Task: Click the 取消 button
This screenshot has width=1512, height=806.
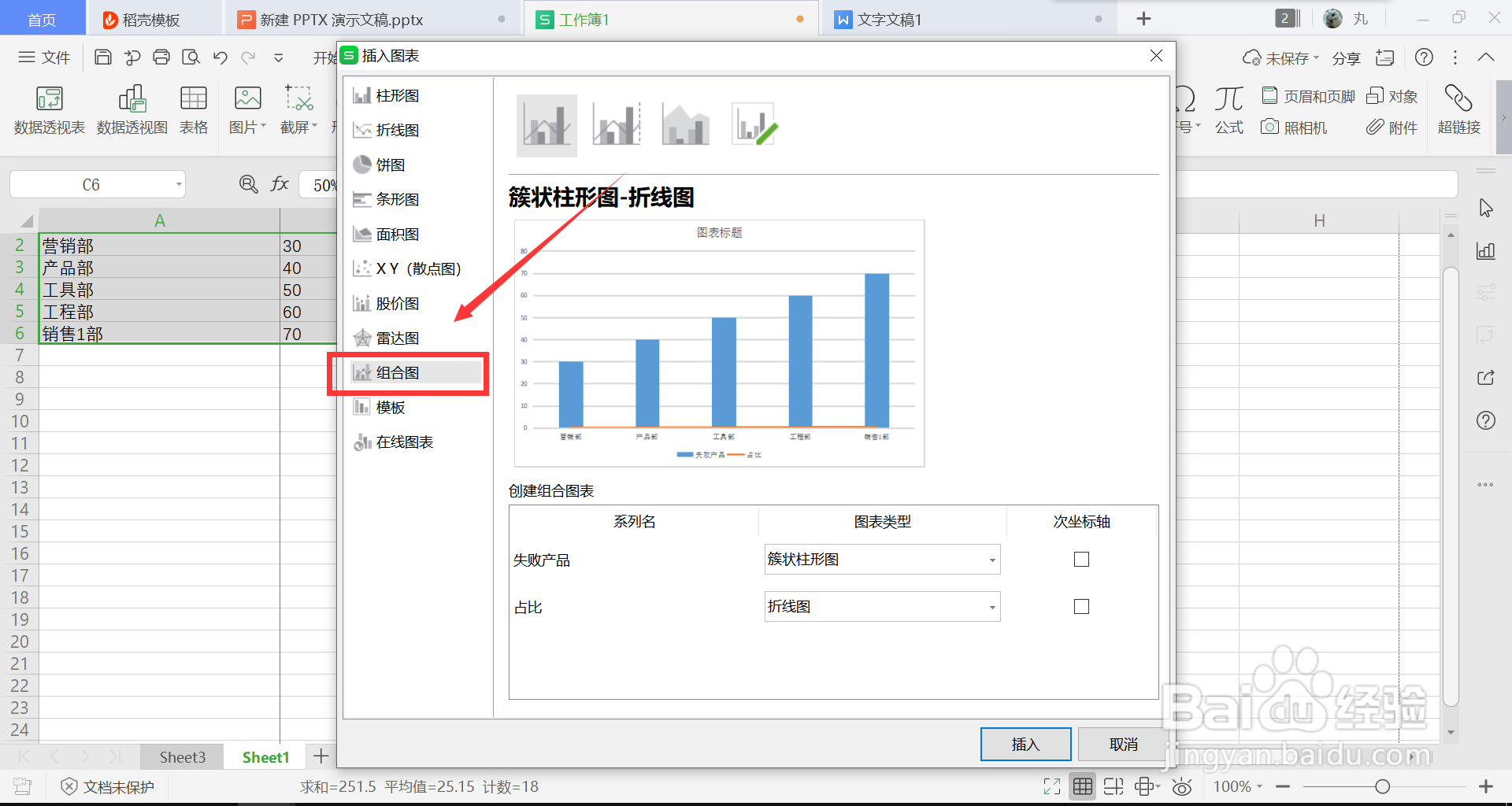Action: pyautogui.click(x=1123, y=745)
